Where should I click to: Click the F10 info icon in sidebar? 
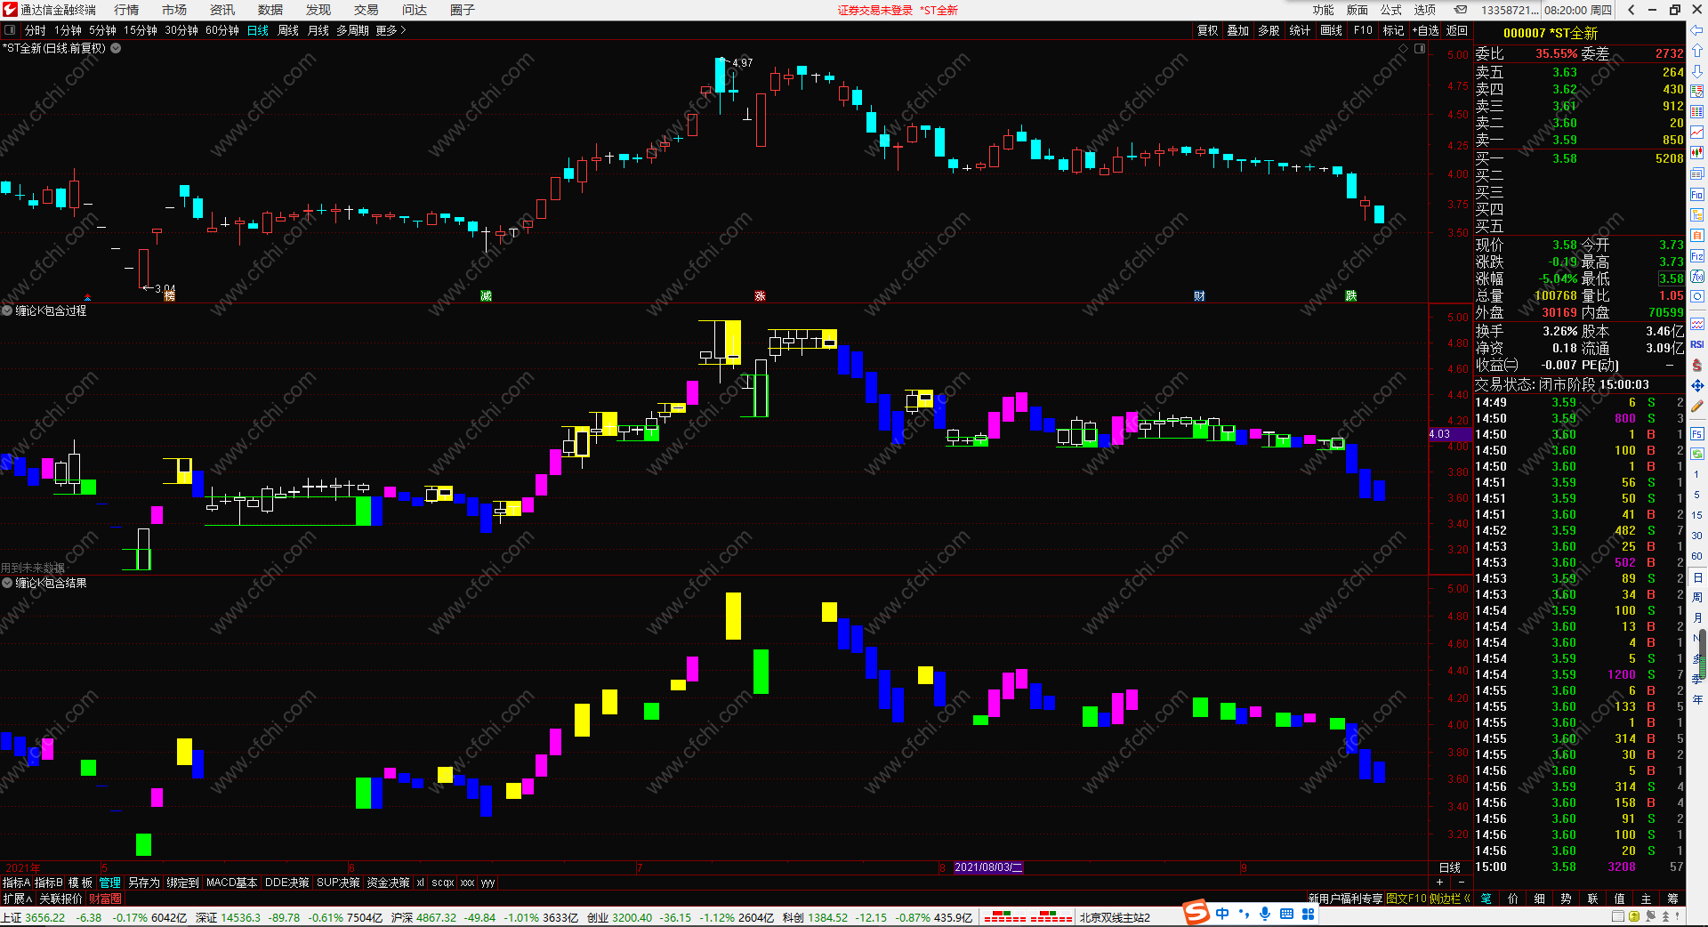[x=1697, y=195]
